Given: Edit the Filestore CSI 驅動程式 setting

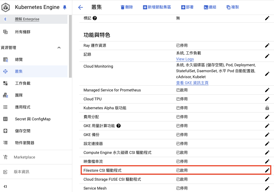Looking at the screenshot, I should 267,170.
